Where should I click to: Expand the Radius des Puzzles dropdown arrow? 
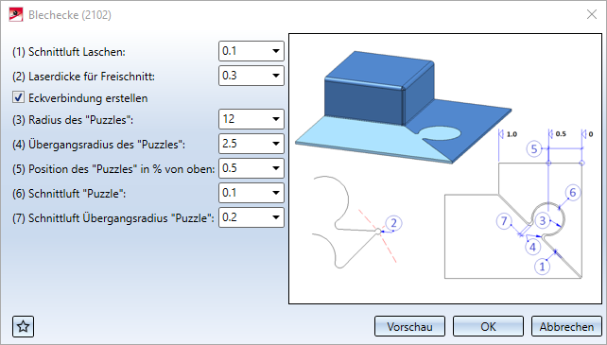pyautogui.click(x=276, y=119)
